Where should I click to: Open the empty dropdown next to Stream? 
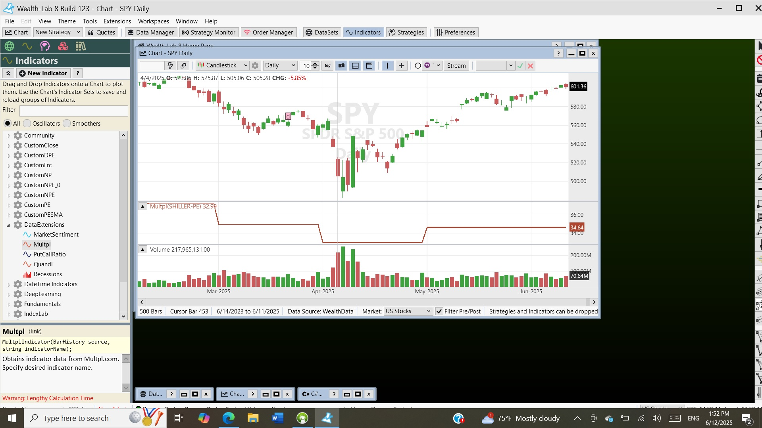(x=495, y=66)
